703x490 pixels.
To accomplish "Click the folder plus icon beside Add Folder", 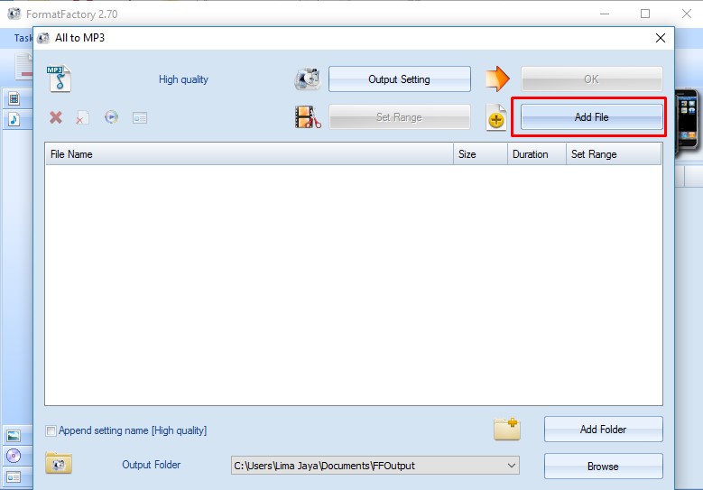I will coord(507,429).
